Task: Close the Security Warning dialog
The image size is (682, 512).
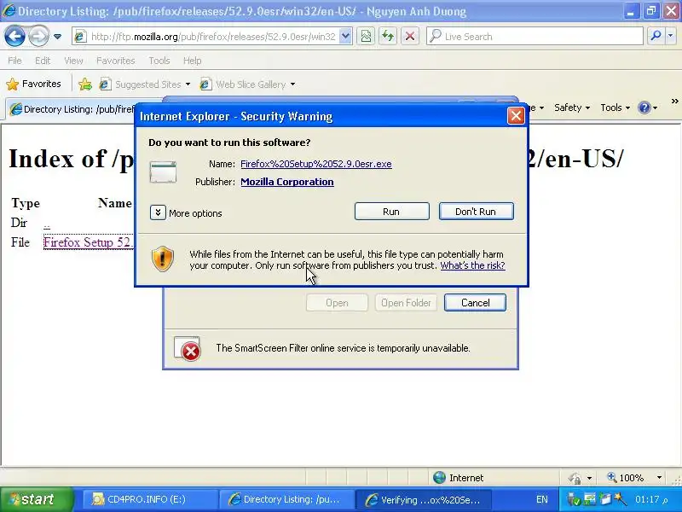Action: point(516,116)
